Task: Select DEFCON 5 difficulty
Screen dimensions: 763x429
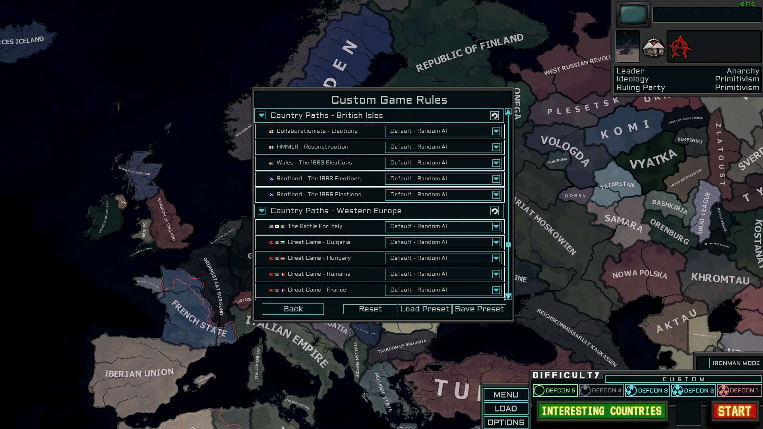Action: [x=556, y=390]
